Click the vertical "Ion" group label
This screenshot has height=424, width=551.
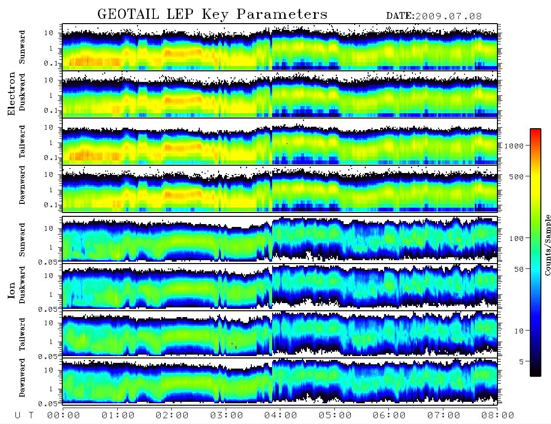[12, 291]
